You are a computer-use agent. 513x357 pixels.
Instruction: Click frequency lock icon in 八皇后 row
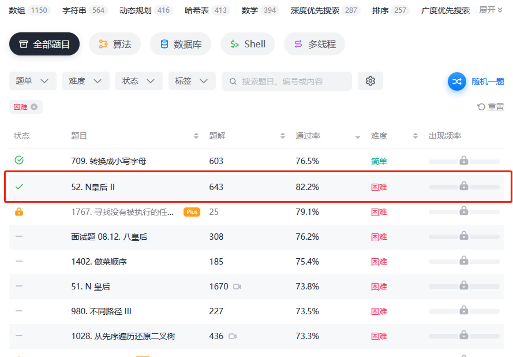[464, 236]
